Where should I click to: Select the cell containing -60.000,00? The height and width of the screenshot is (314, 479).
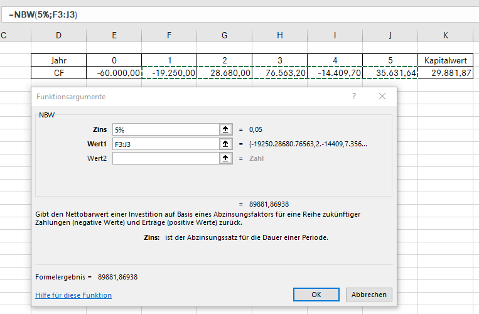coord(114,73)
